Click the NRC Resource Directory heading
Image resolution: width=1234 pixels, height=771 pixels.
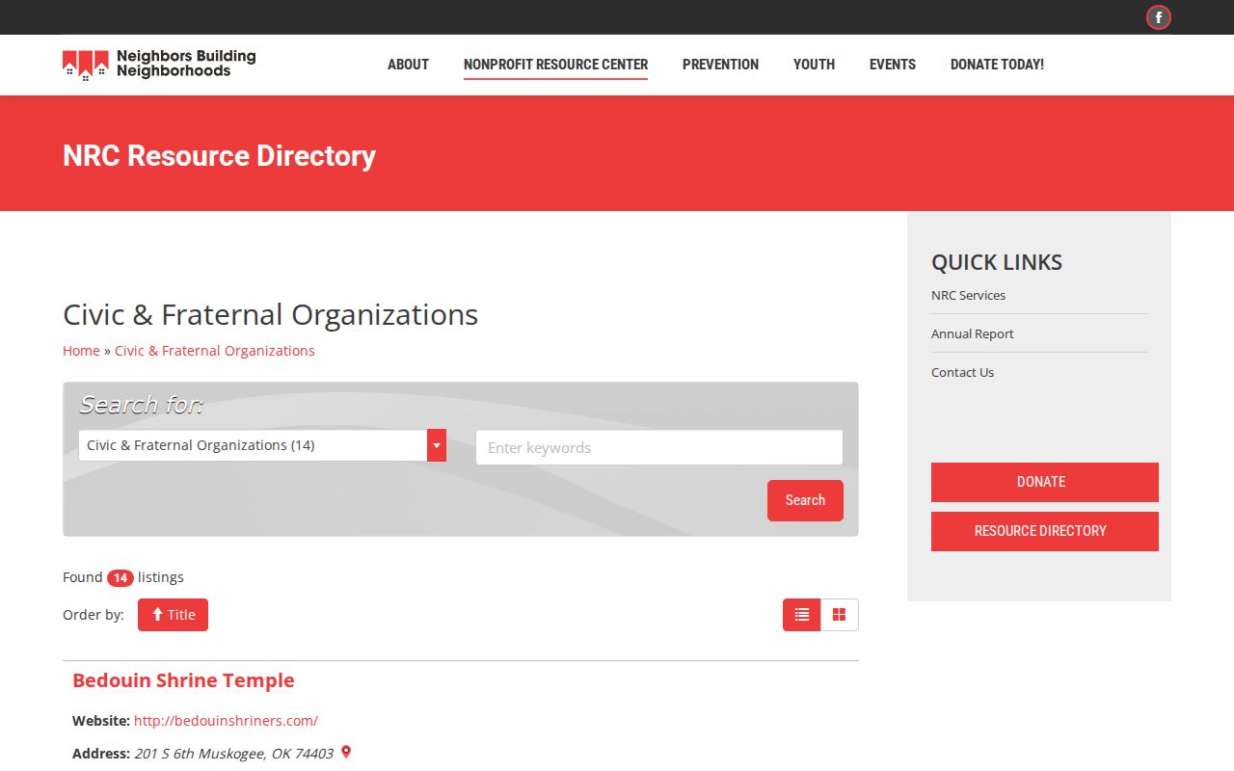click(x=219, y=156)
